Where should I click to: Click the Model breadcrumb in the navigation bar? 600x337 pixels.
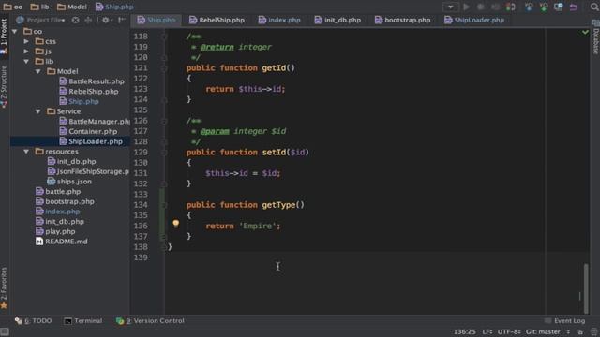point(72,7)
